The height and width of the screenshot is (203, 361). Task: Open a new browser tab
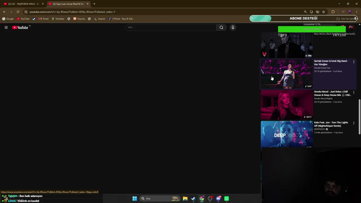(94, 4)
